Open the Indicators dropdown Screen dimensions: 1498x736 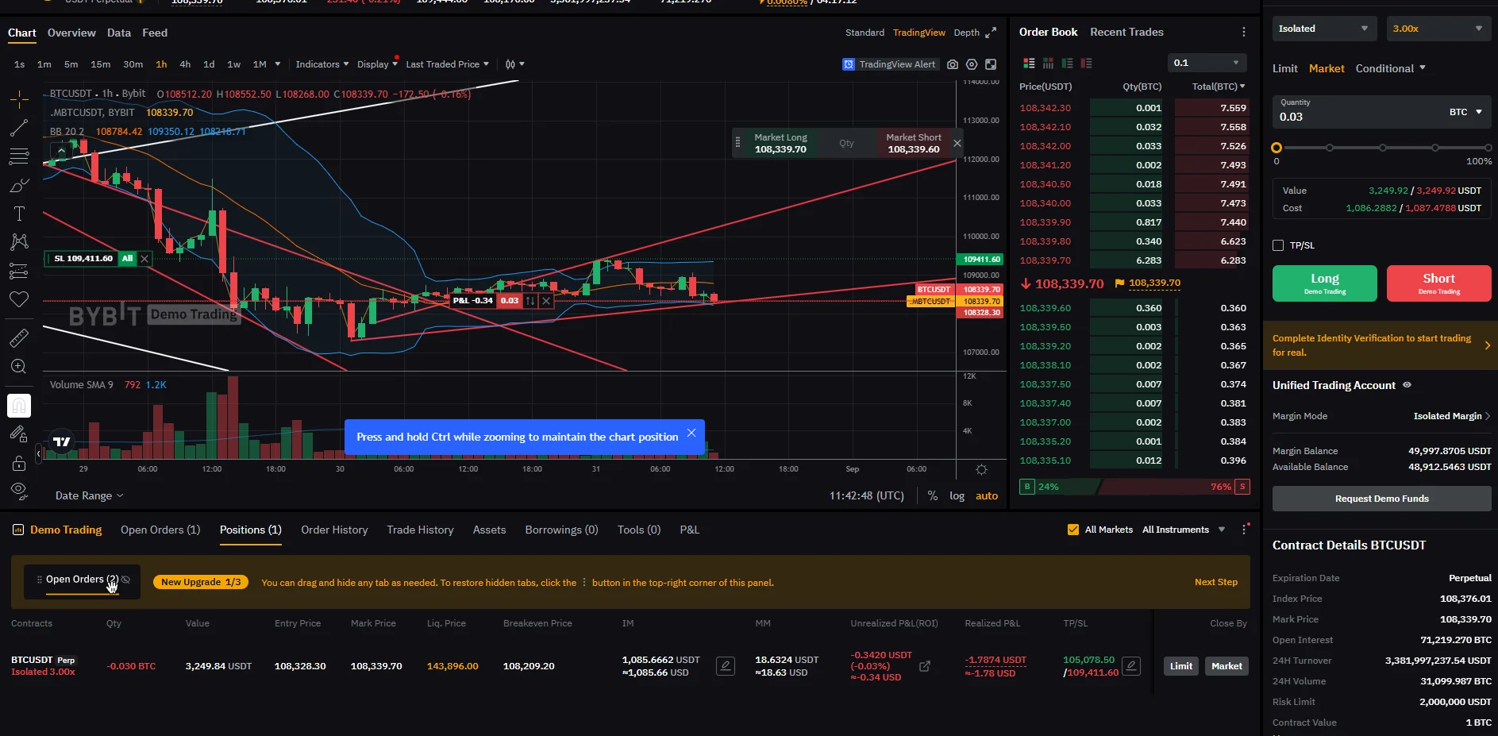pos(322,64)
